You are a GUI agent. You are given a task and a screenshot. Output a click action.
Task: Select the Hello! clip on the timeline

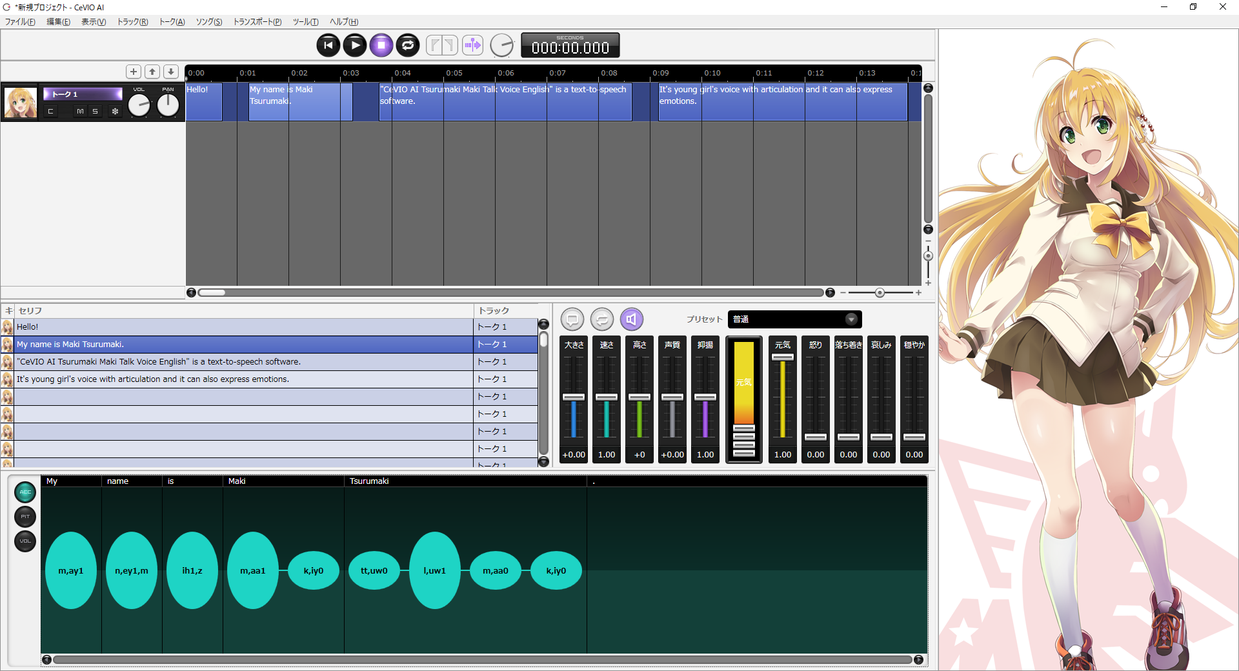[203, 102]
